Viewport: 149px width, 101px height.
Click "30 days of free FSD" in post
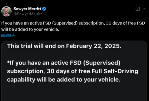pos(125,23)
